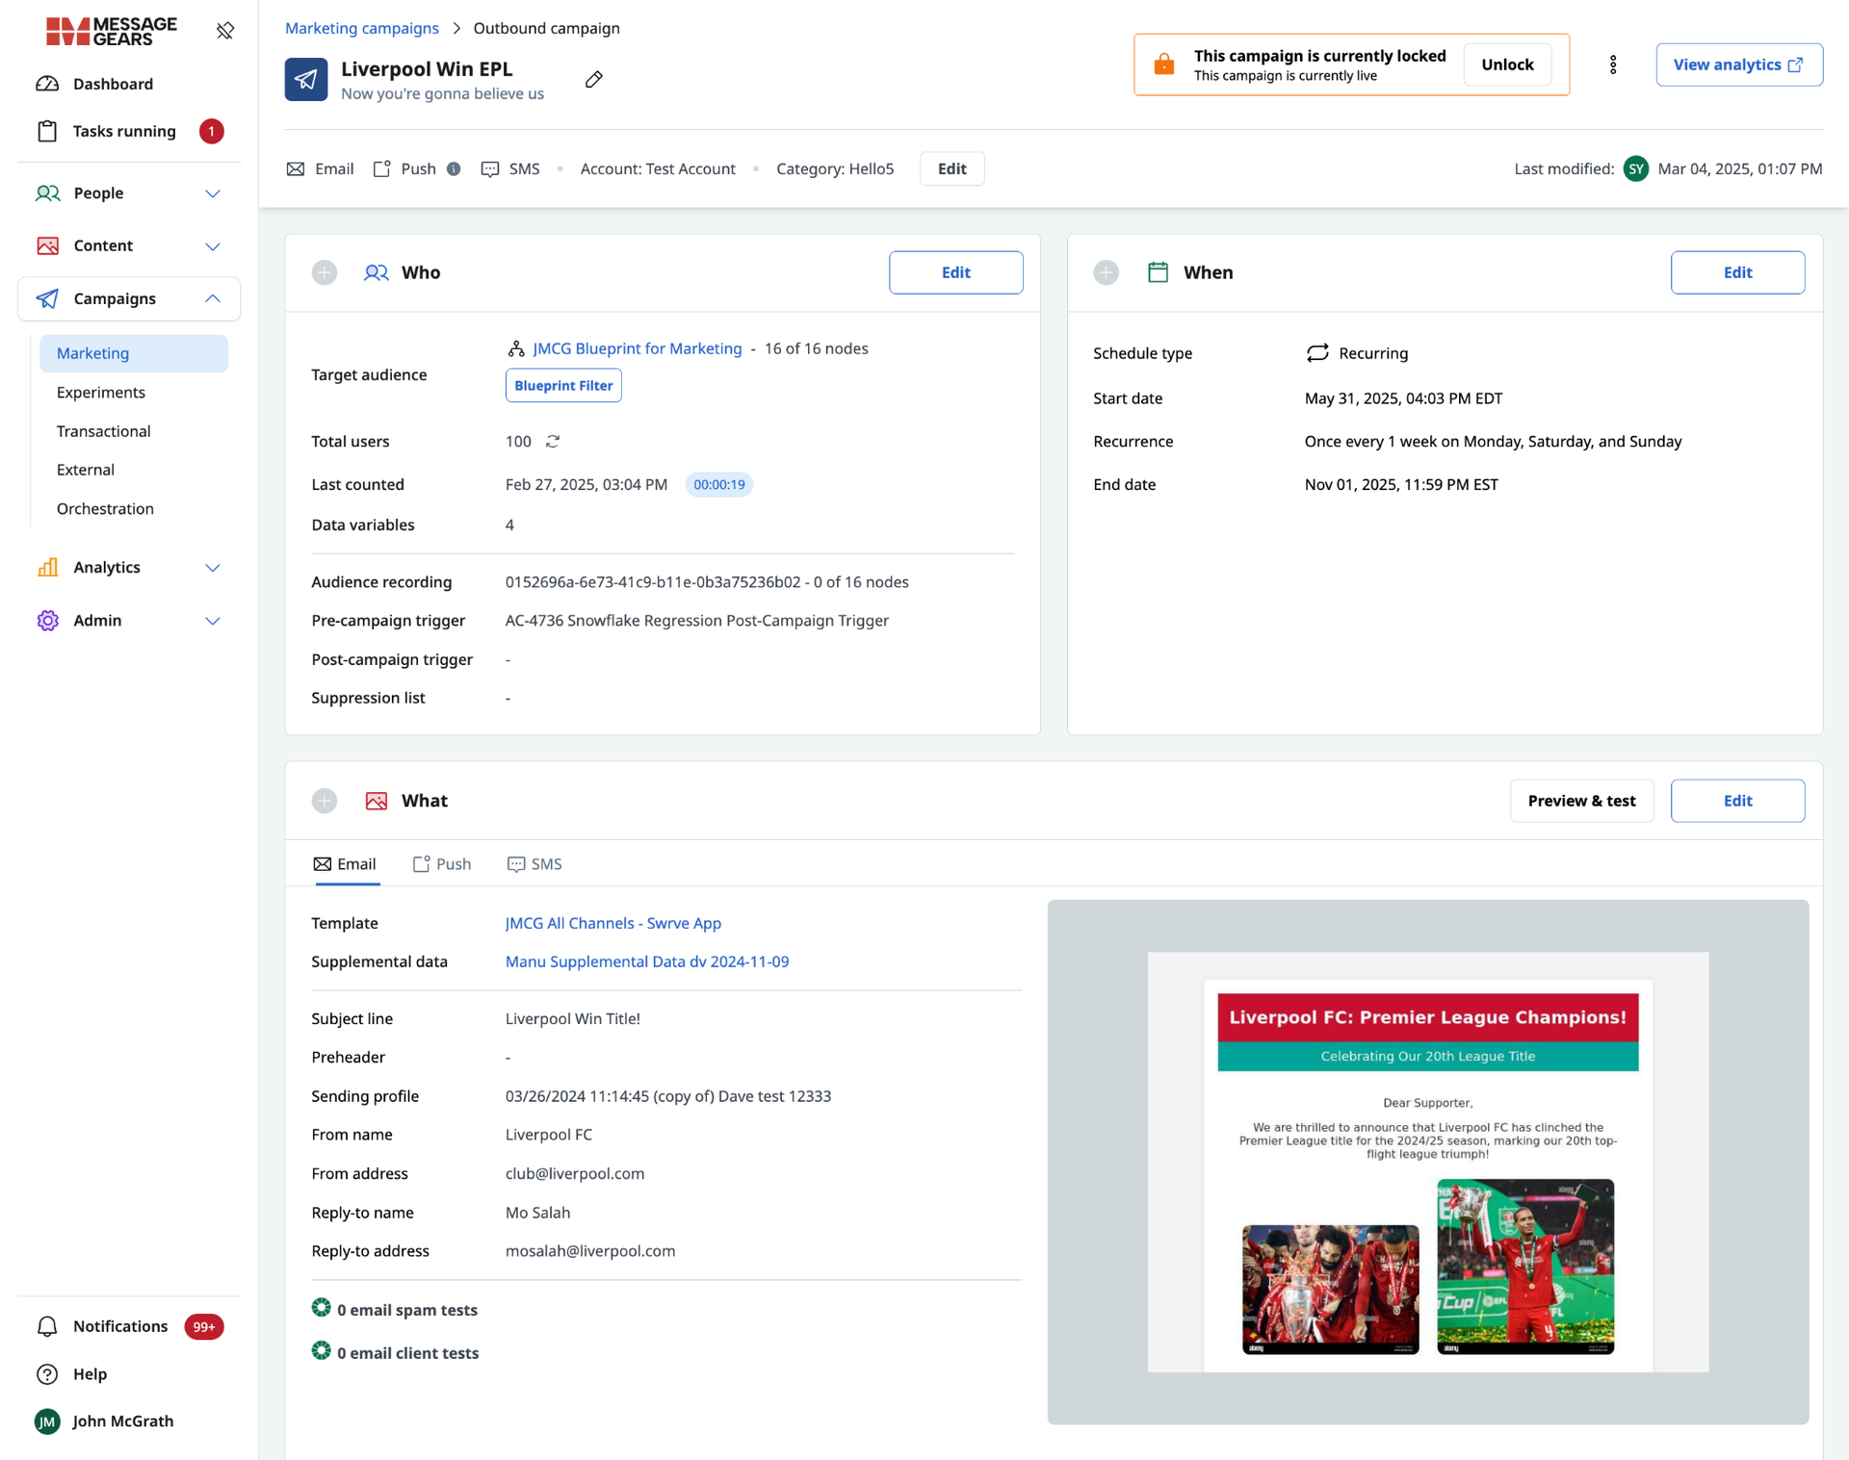The height and width of the screenshot is (1460, 1849).
Task: Click the orange lock icon
Action: (x=1164, y=64)
